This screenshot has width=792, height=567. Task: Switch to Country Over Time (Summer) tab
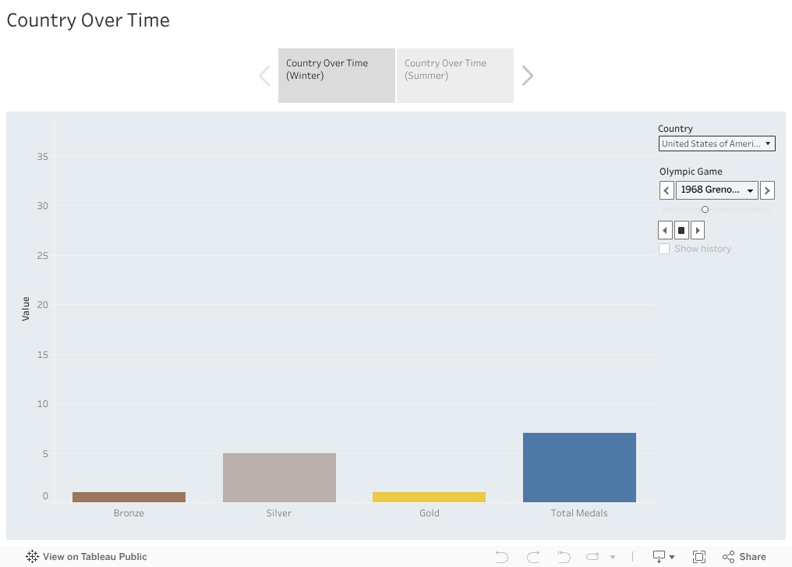point(454,75)
